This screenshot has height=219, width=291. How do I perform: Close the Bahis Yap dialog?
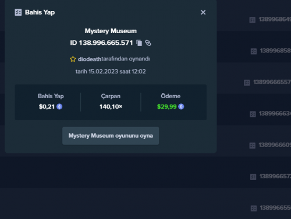[x=203, y=12]
